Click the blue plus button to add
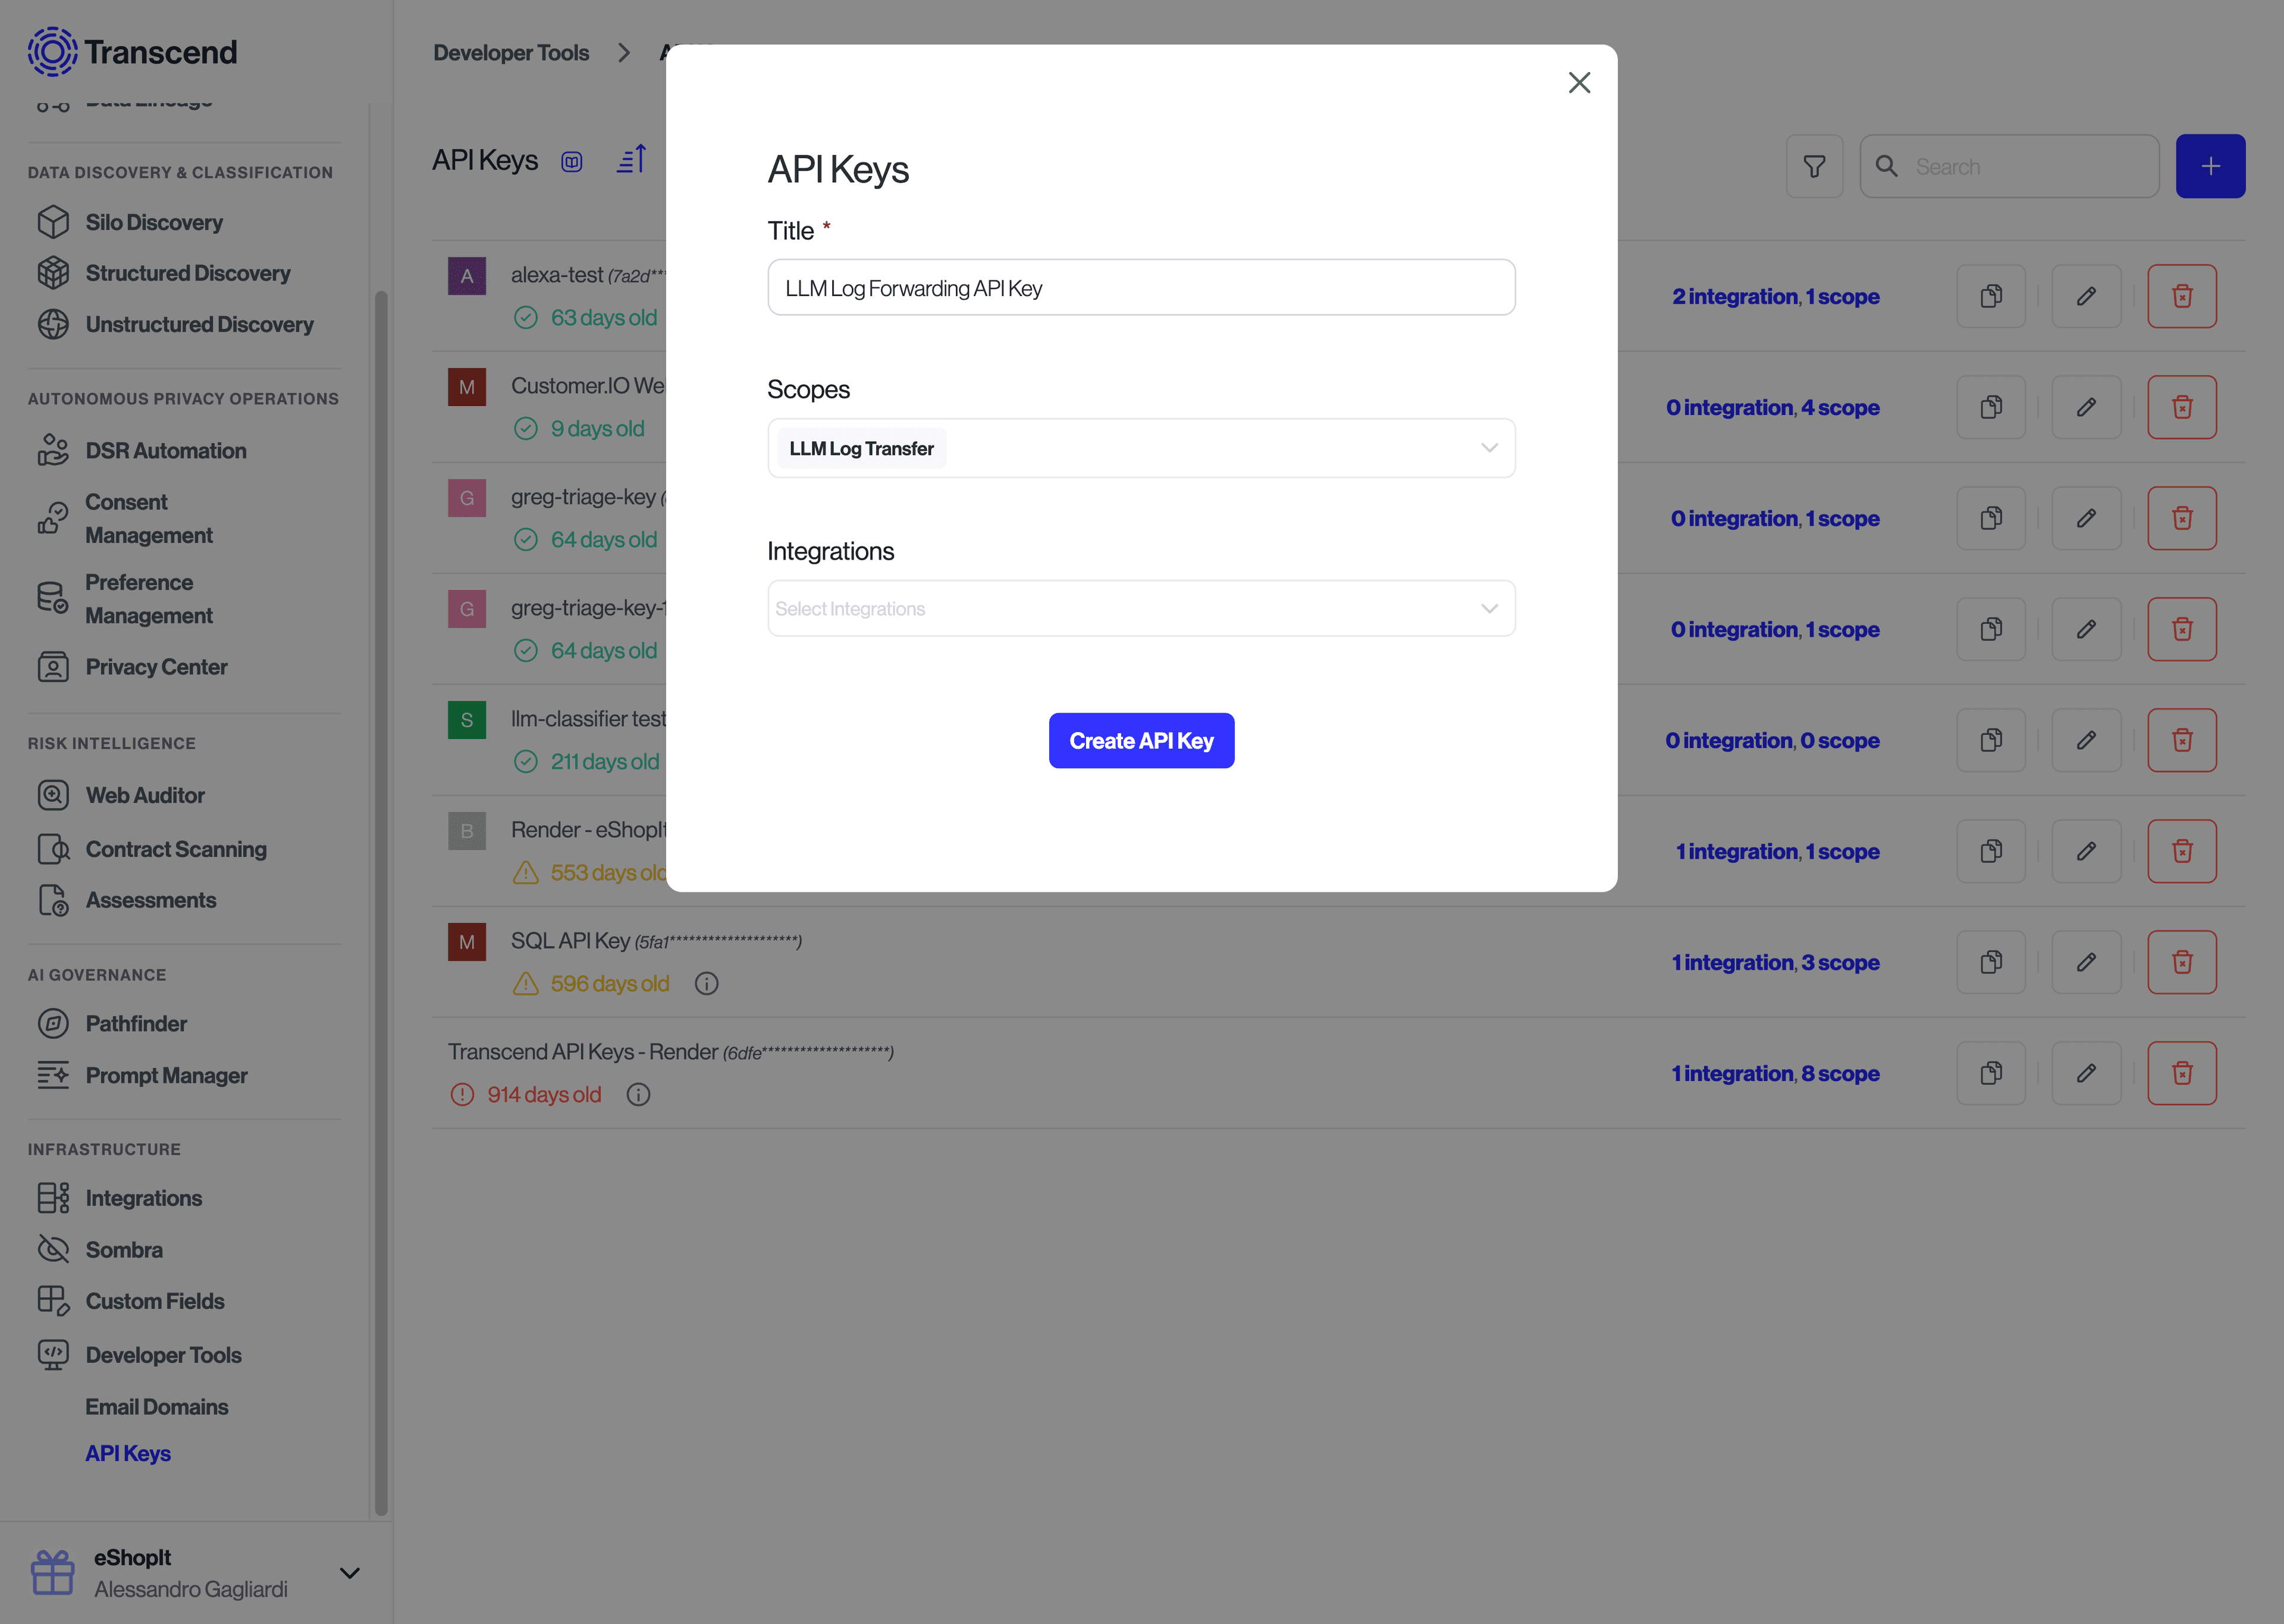The height and width of the screenshot is (1624, 2284). click(x=2211, y=165)
